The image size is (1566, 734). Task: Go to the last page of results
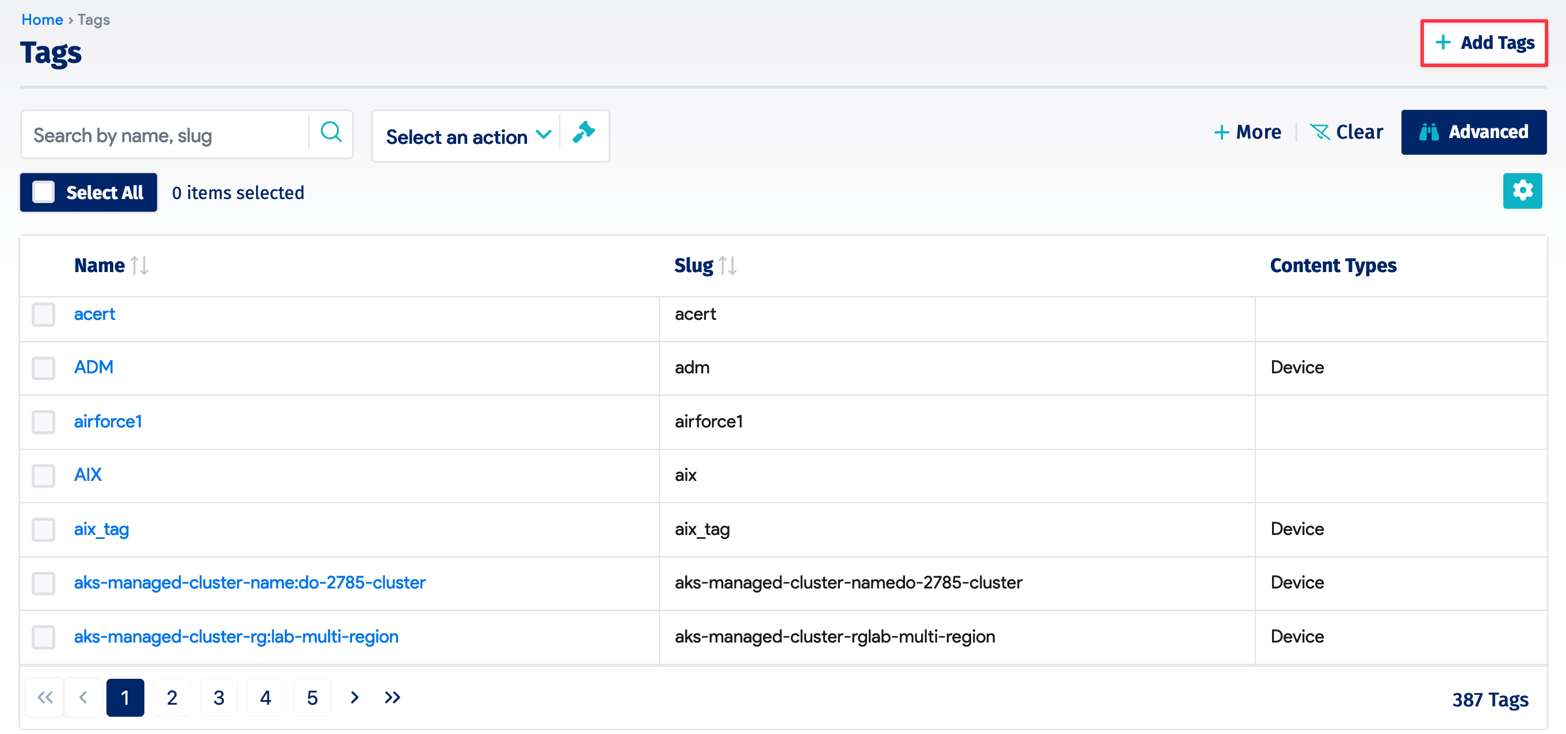point(392,697)
